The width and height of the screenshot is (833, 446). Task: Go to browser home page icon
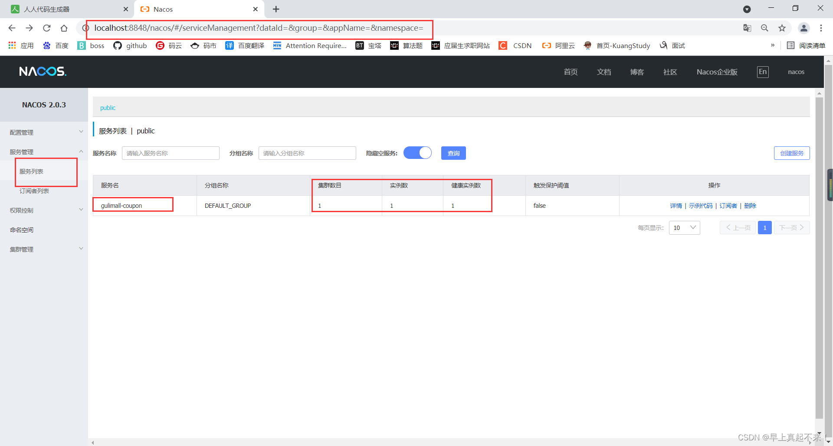[64, 28]
